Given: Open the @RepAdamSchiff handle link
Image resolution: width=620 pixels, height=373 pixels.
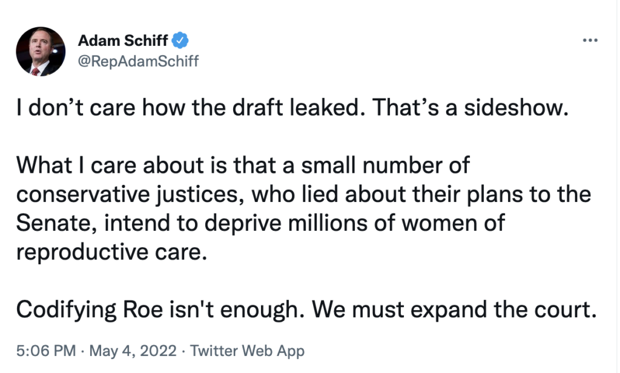Looking at the screenshot, I should (138, 62).
